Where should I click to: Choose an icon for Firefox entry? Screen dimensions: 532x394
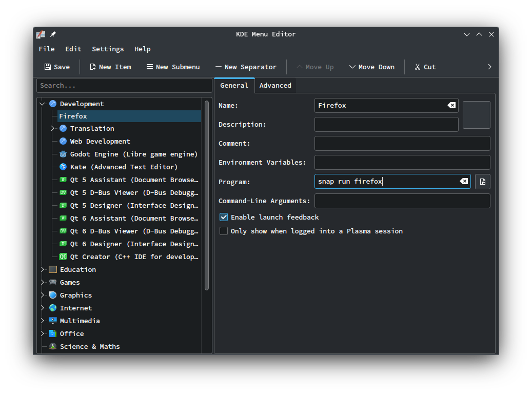[x=477, y=115]
